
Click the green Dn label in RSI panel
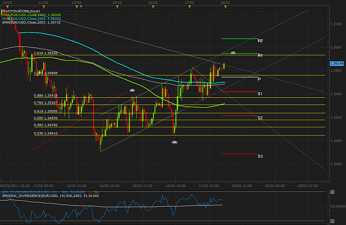coord(97,192)
